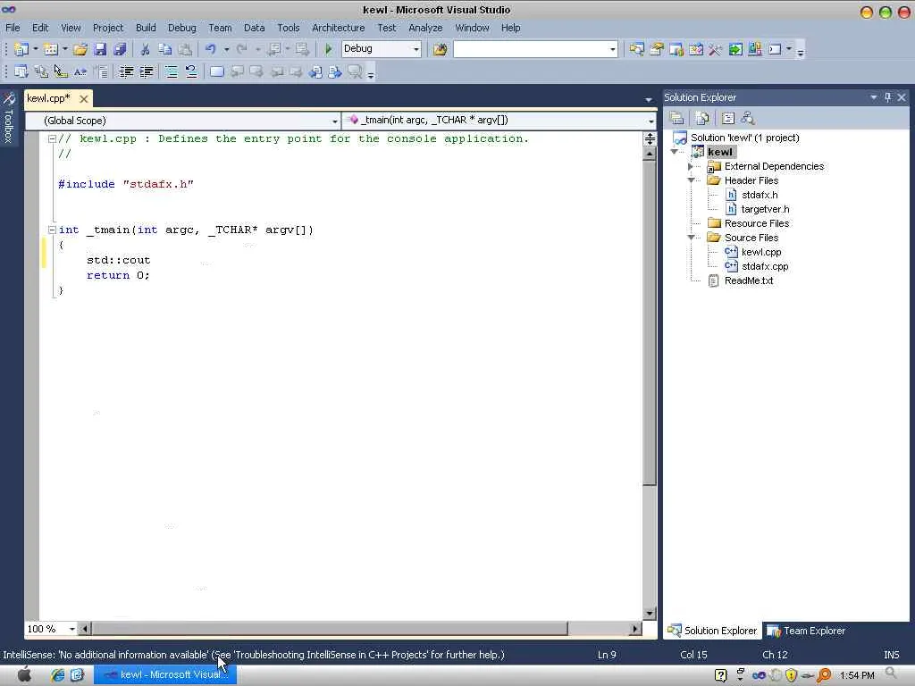Open the File menu
Viewport: 915px width, 686px height.
click(13, 28)
